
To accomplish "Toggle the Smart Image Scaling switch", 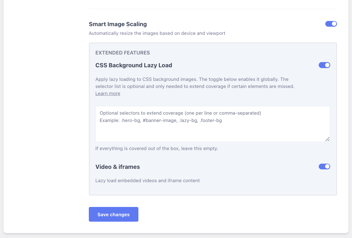I will coord(331,24).
